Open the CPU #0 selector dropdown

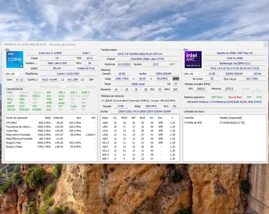pyautogui.click(x=13, y=74)
